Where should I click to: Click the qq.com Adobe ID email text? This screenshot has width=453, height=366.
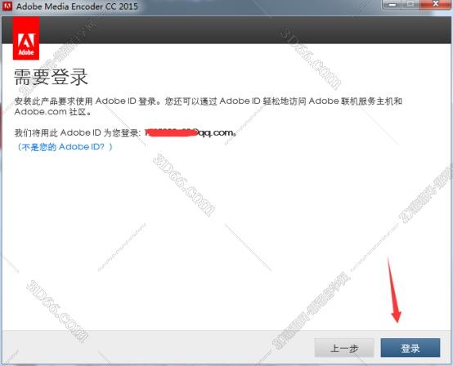[191, 133]
